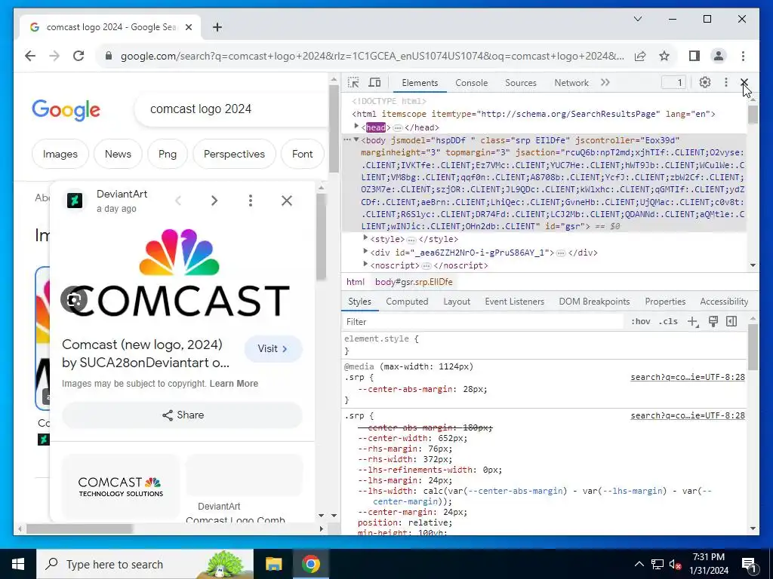Open Windows Start menu
The image size is (773, 579).
[x=18, y=564]
